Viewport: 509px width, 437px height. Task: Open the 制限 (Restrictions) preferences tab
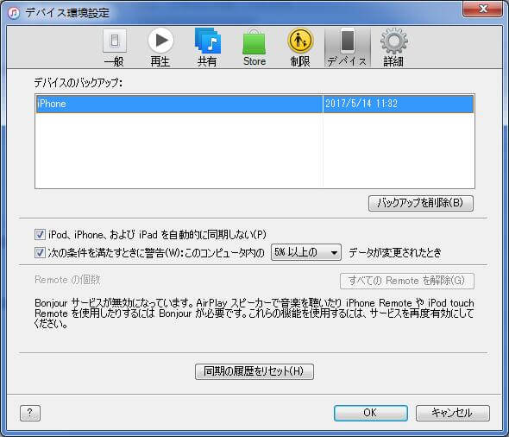[x=300, y=47]
